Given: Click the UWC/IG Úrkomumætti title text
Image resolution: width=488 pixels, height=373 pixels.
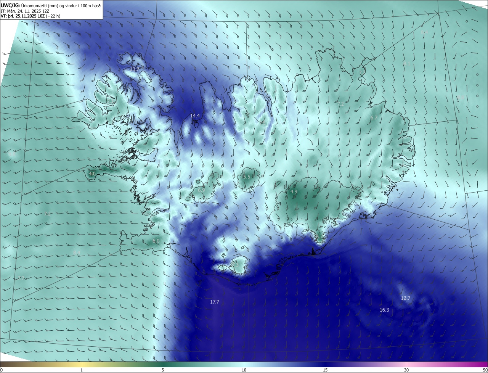Looking at the screenshot, I should 51,6.
